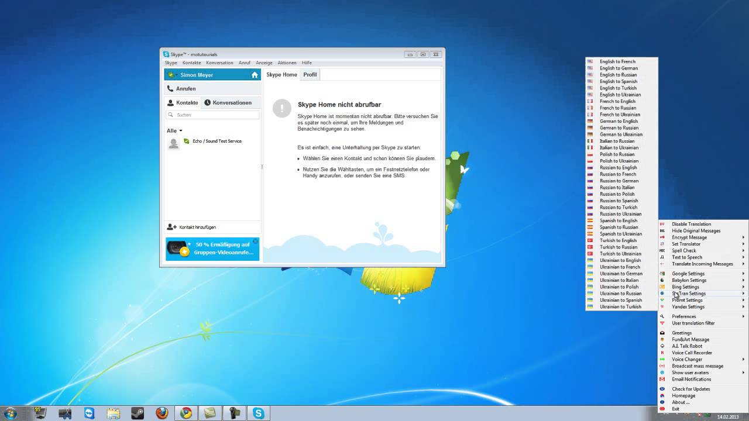Viewport: 749px width, 421px height.
Task: Click the Email Notifications Gmail icon
Action: pyautogui.click(x=662, y=379)
